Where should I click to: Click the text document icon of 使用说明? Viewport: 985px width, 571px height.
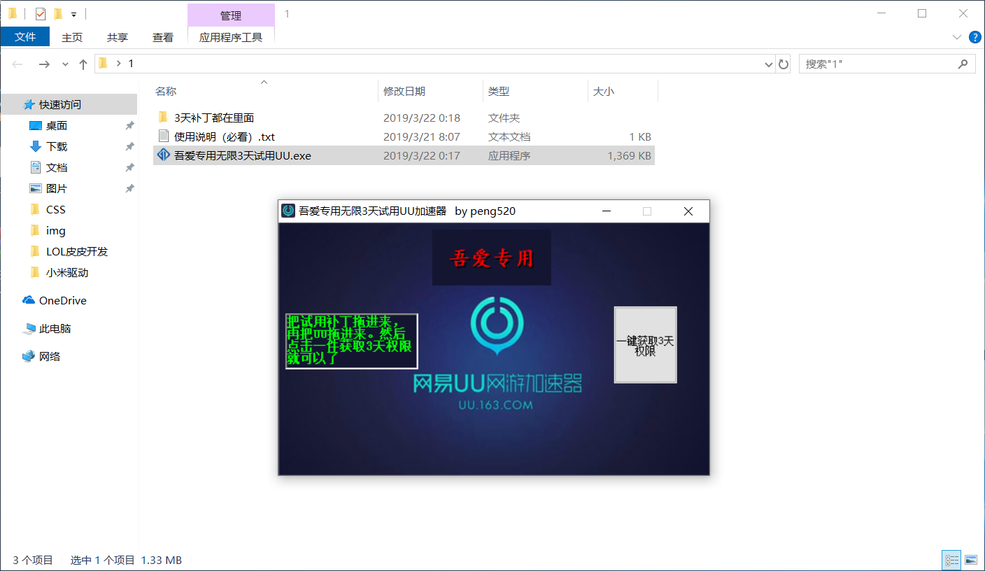164,136
